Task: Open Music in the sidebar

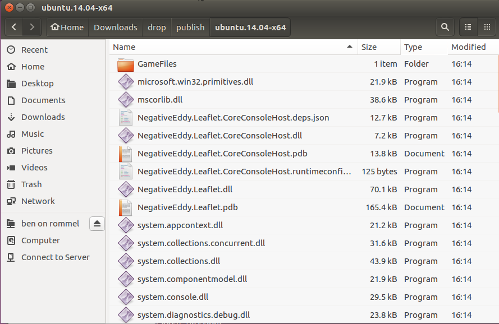Action: [32, 134]
